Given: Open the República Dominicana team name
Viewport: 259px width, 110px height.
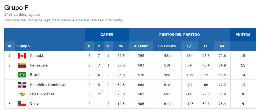Looking at the screenshot, I should [49, 85].
